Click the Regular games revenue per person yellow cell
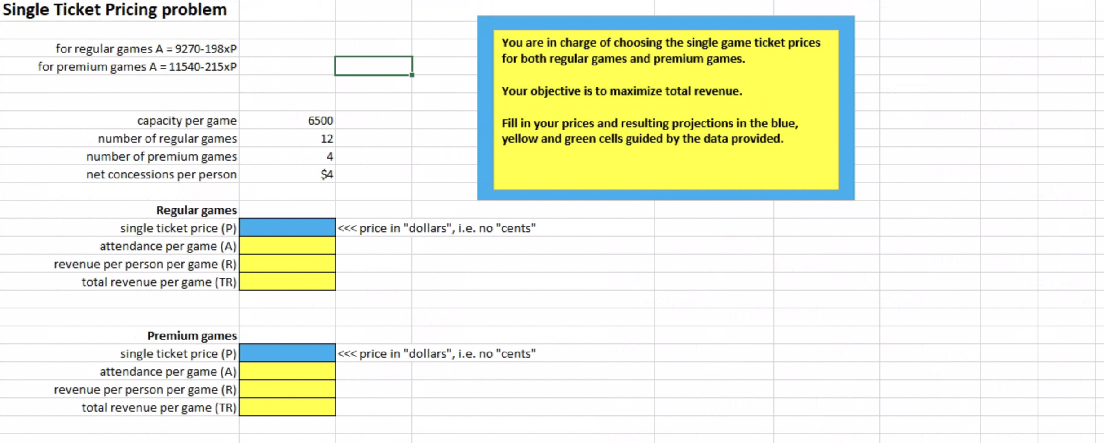The image size is (1104, 443). click(x=287, y=263)
